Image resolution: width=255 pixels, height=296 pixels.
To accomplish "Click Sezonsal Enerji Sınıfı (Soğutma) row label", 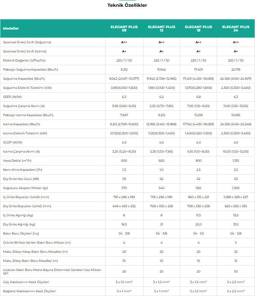I will pos(27,42).
